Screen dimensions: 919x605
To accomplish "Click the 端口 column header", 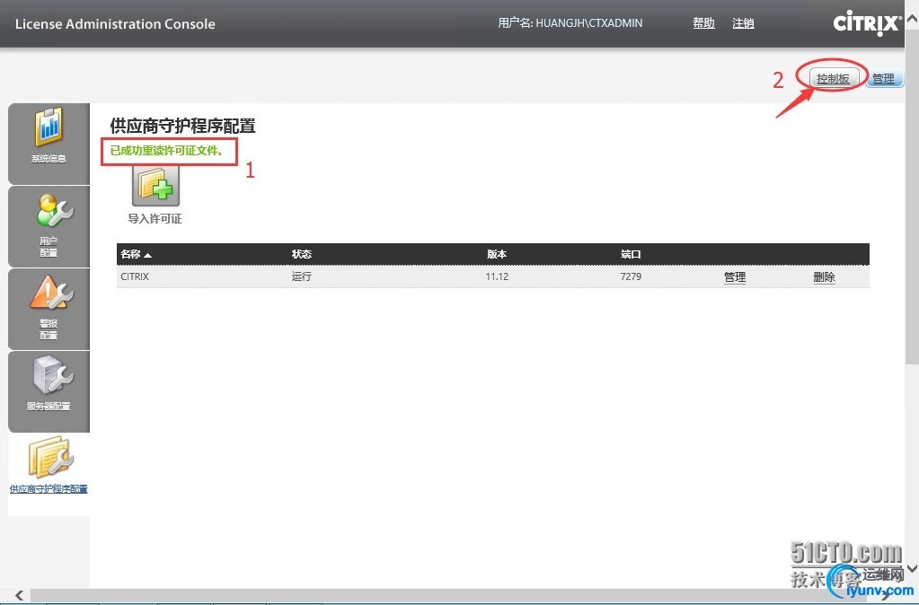I will tap(631, 254).
